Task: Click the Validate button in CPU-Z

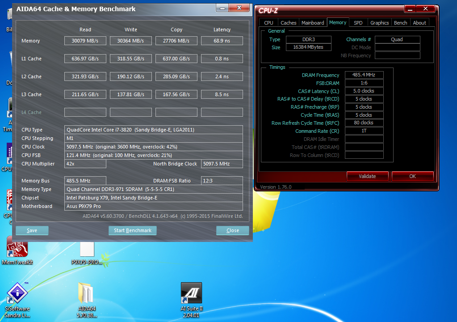Action: tap(367, 176)
